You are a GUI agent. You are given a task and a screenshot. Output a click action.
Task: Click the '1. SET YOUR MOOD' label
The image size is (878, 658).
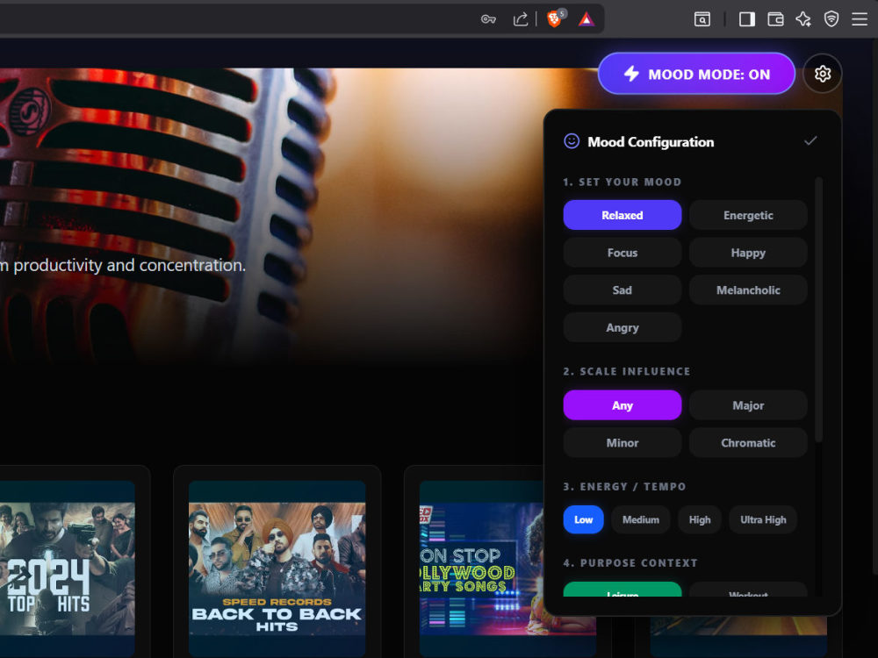click(623, 182)
